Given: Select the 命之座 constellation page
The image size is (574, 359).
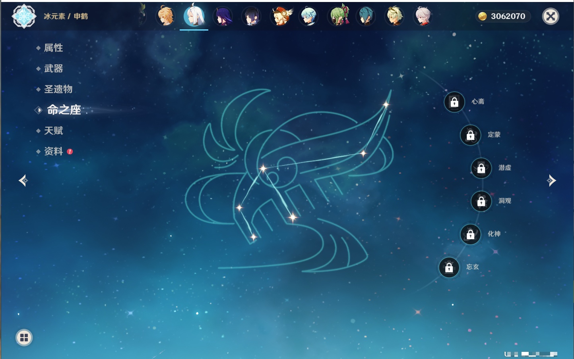Looking at the screenshot, I should tap(64, 110).
